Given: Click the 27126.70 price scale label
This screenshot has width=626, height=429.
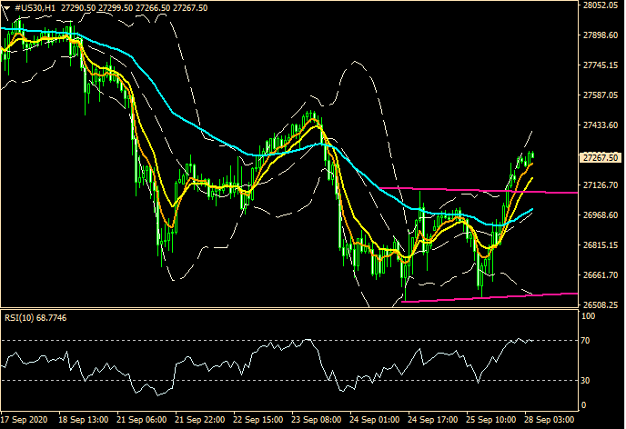Looking at the screenshot, I should click(600, 185).
